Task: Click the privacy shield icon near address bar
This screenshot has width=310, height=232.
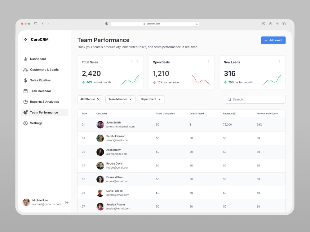Action: (107, 24)
